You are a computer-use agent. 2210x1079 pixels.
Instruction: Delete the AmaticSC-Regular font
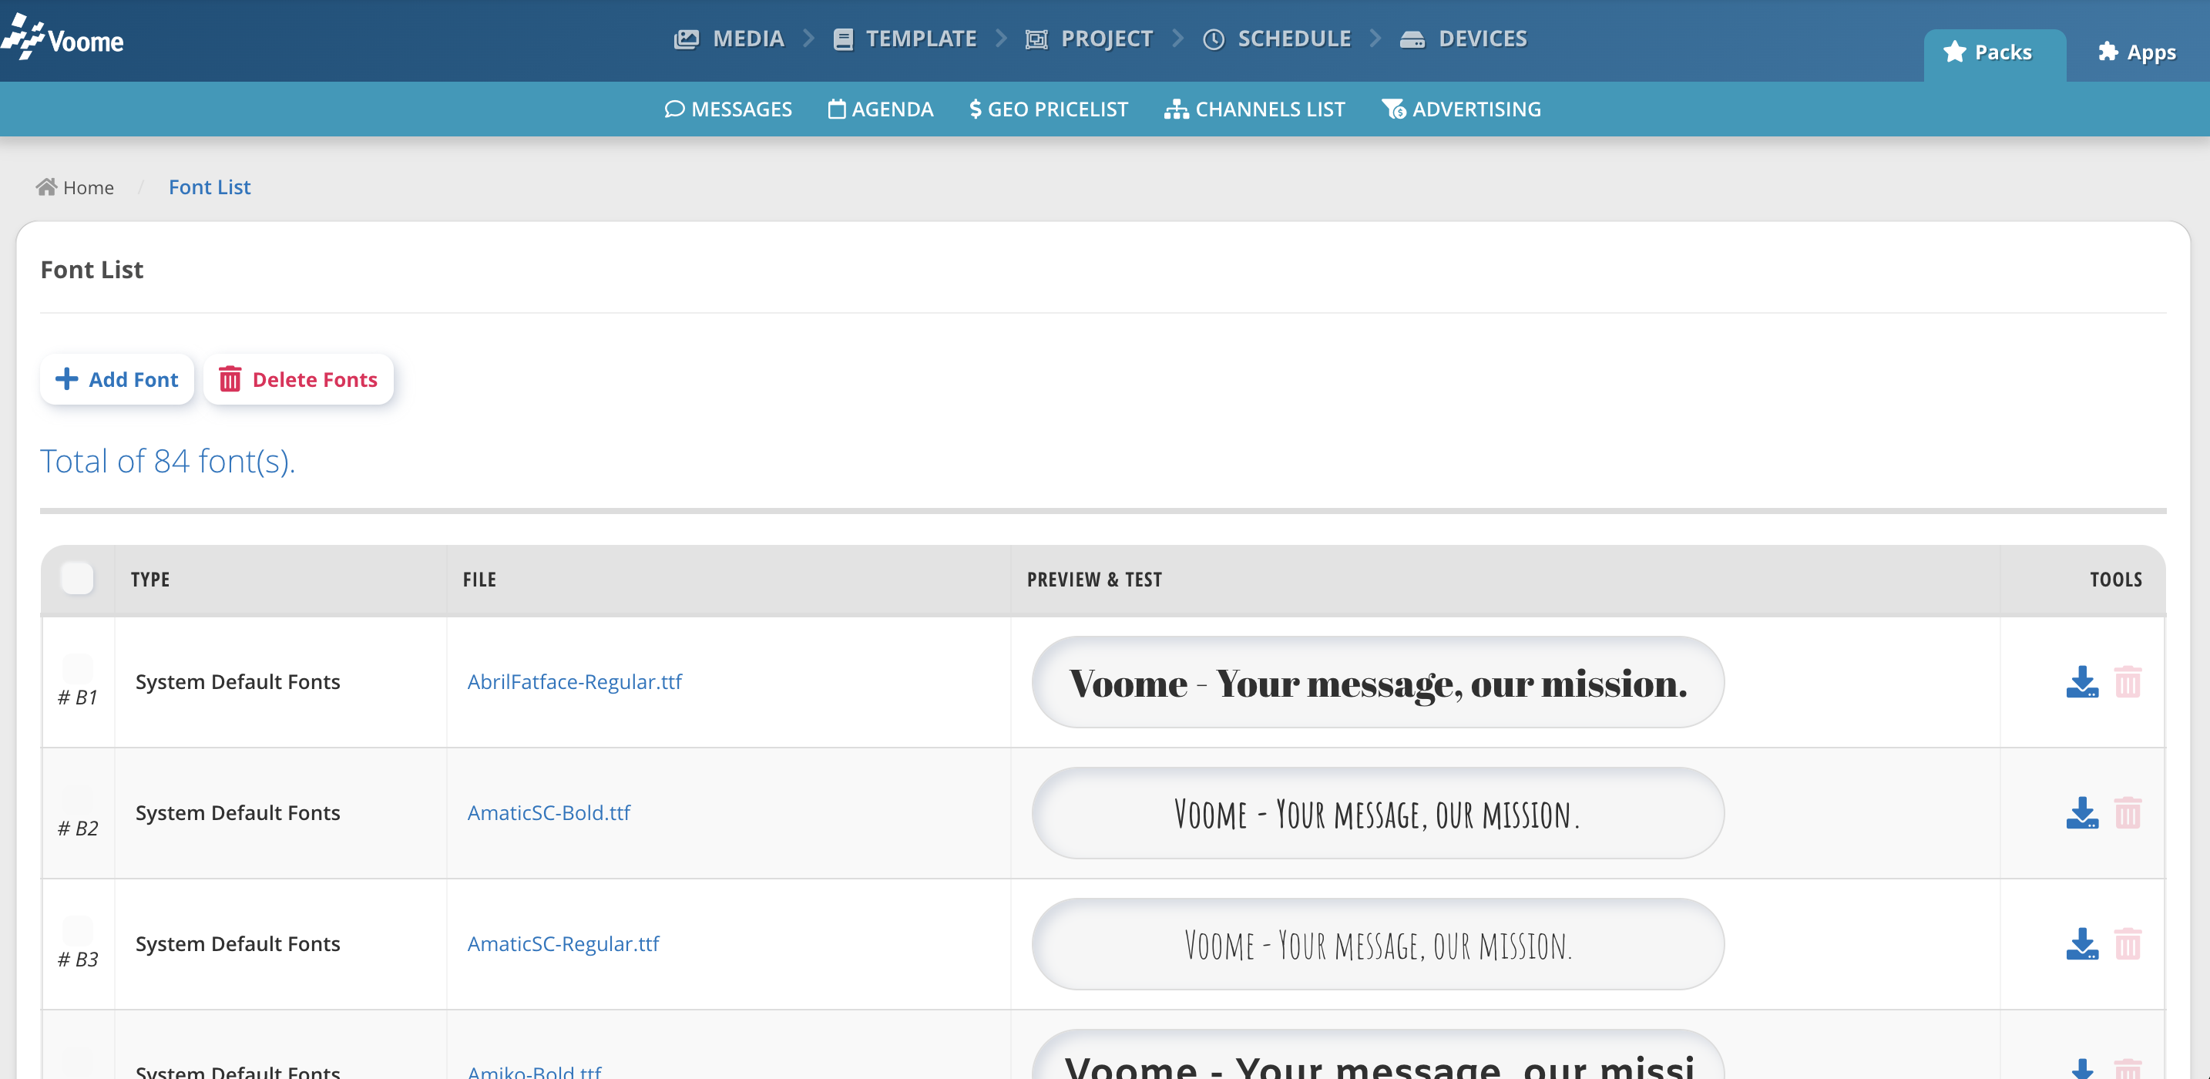[x=2128, y=944]
